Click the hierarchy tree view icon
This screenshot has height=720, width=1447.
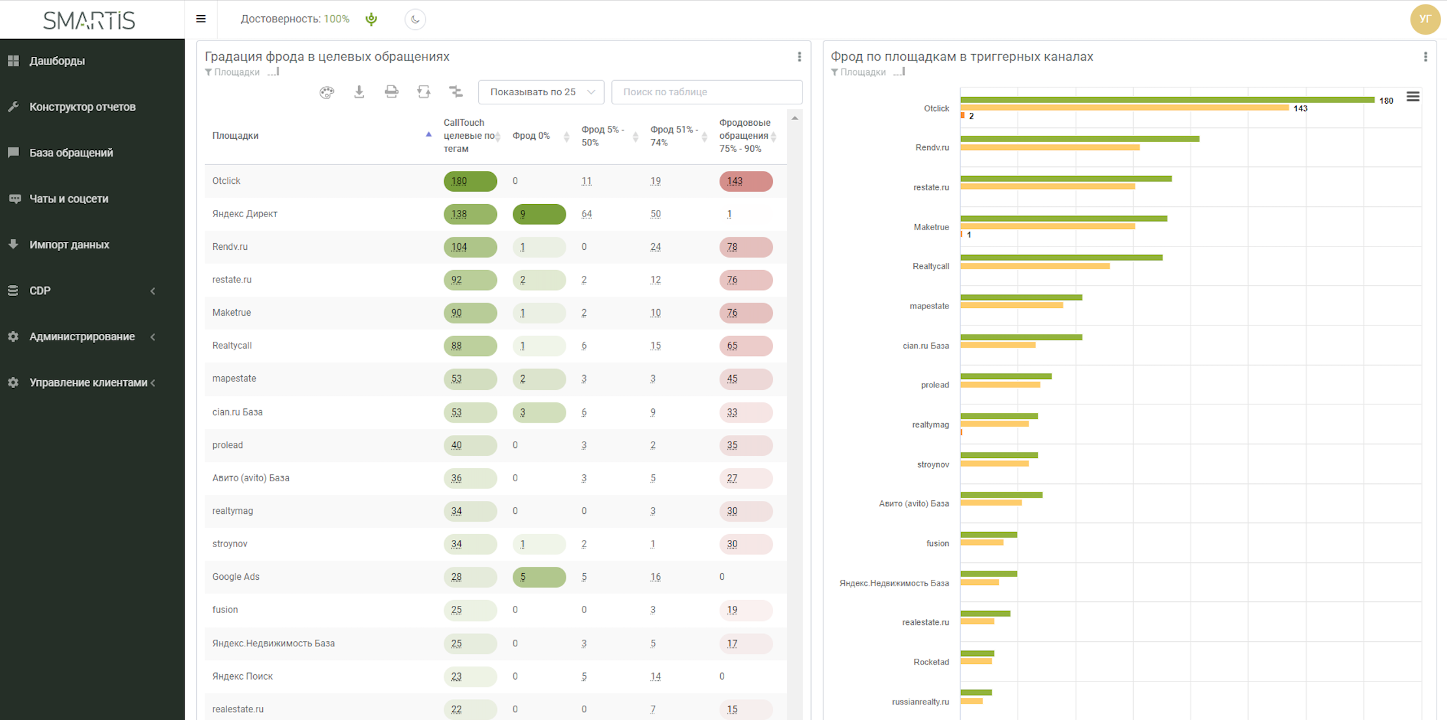coord(456,92)
